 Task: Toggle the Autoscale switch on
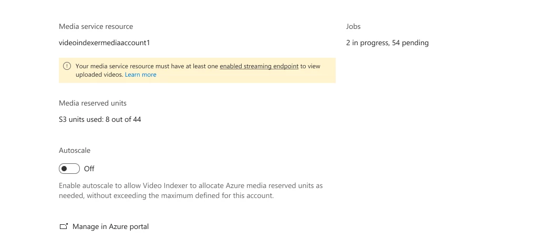click(69, 169)
